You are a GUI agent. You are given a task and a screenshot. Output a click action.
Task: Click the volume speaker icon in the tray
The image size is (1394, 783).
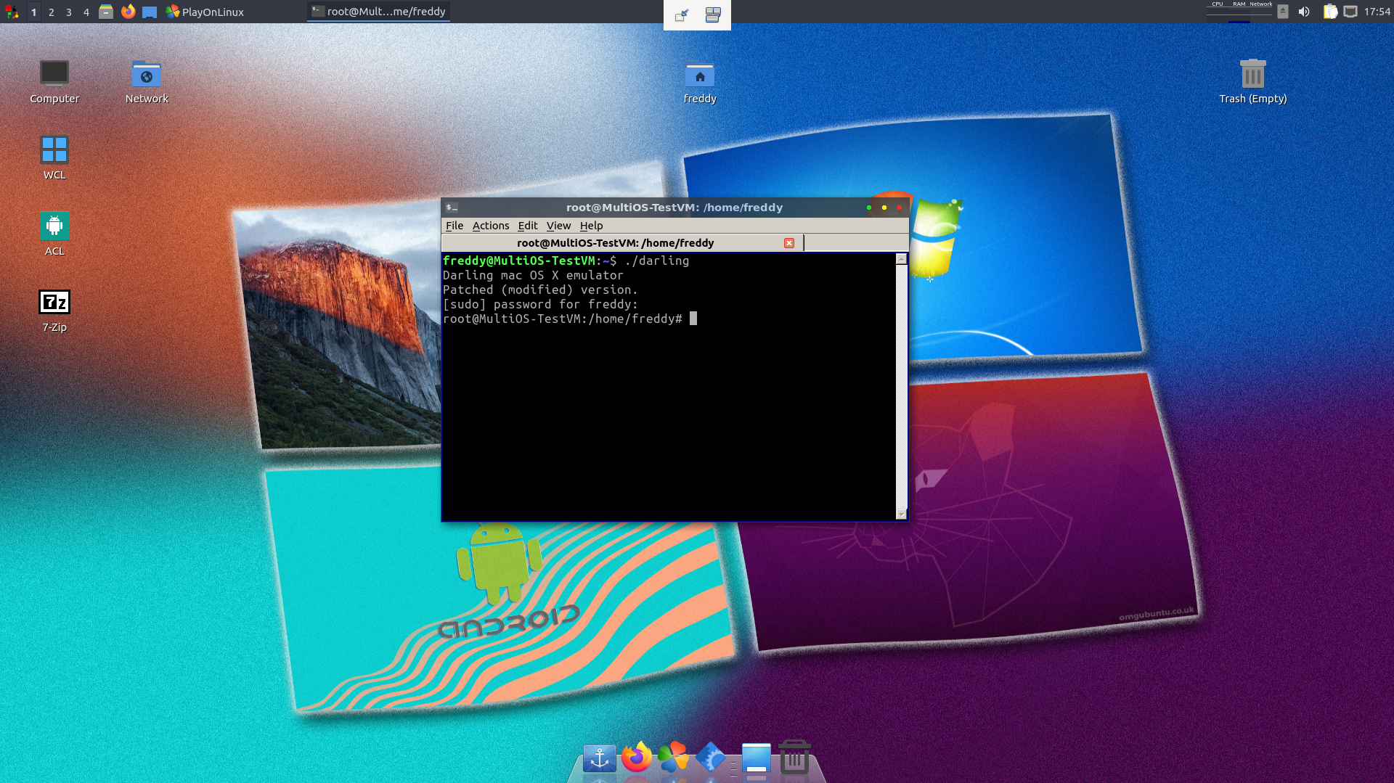(x=1304, y=12)
